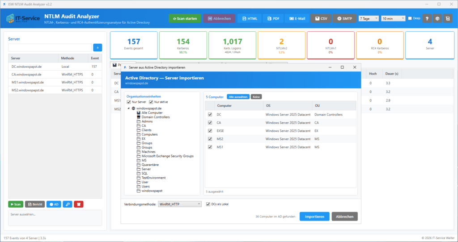Click Abbrechen in the header toolbar
This screenshot has width=458, height=242.
[x=219, y=18]
